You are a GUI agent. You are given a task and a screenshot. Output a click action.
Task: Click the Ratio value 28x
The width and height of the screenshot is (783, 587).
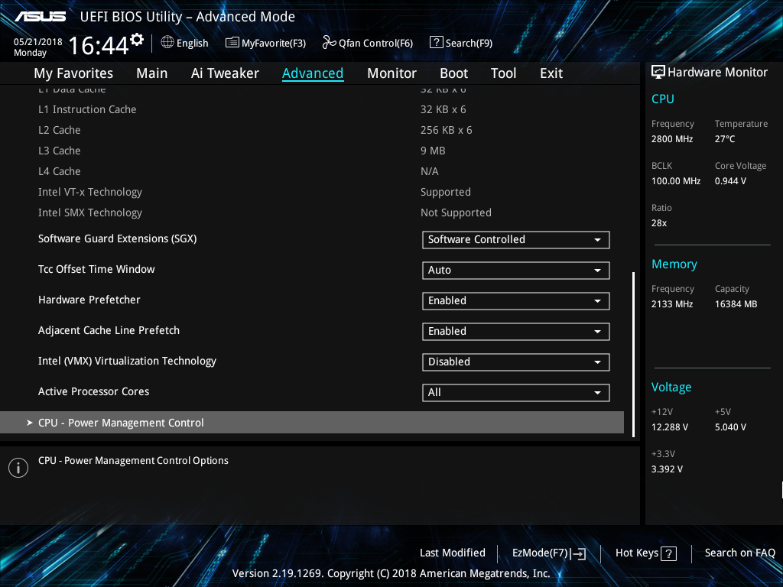[x=659, y=223]
